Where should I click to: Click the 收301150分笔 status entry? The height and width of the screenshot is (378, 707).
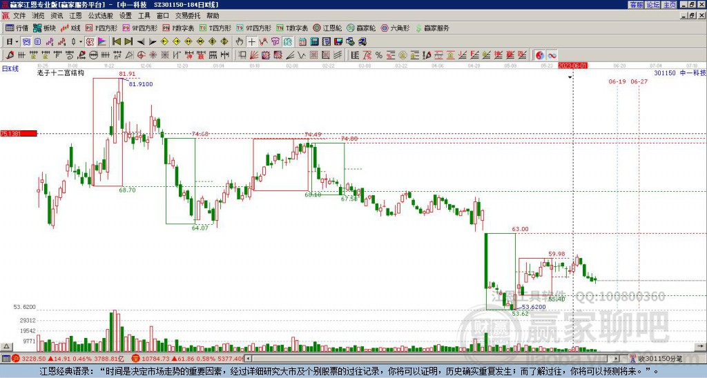(657, 359)
